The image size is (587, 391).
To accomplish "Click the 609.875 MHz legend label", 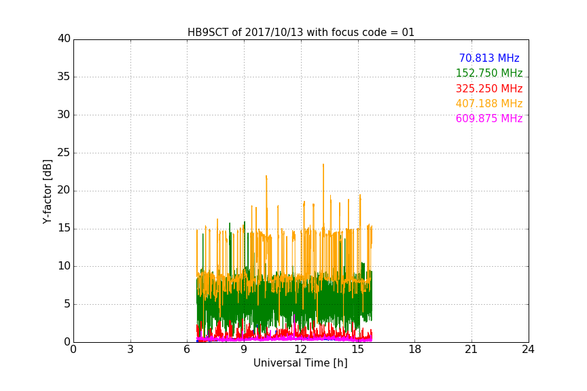I will click(489, 119).
